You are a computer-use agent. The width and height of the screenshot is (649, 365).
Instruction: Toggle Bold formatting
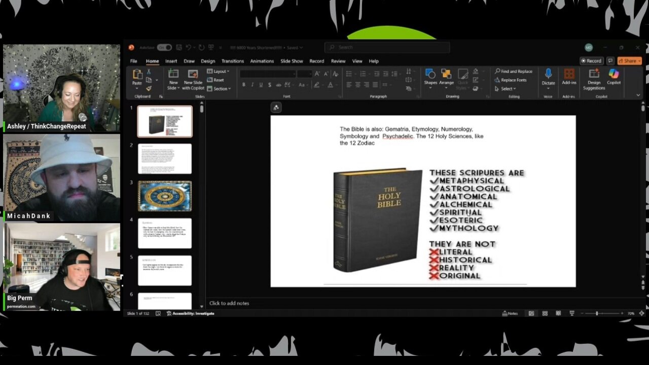243,85
